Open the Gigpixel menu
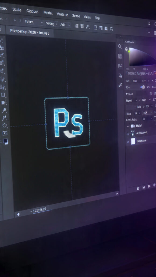The image size is (156, 277). coord(32,11)
